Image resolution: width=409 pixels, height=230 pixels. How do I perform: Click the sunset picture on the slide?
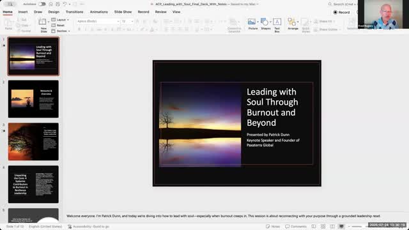click(x=200, y=125)
